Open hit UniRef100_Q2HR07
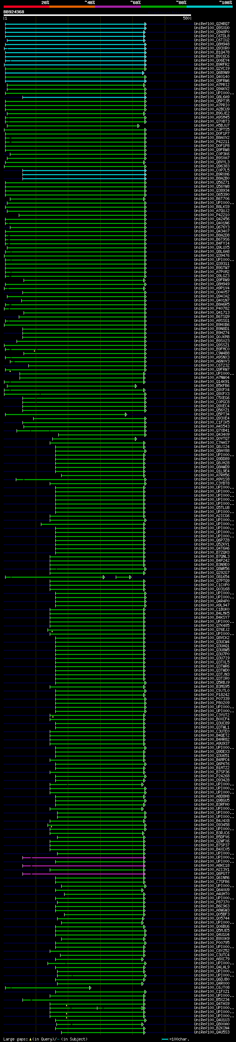 (x=212, y=24)
